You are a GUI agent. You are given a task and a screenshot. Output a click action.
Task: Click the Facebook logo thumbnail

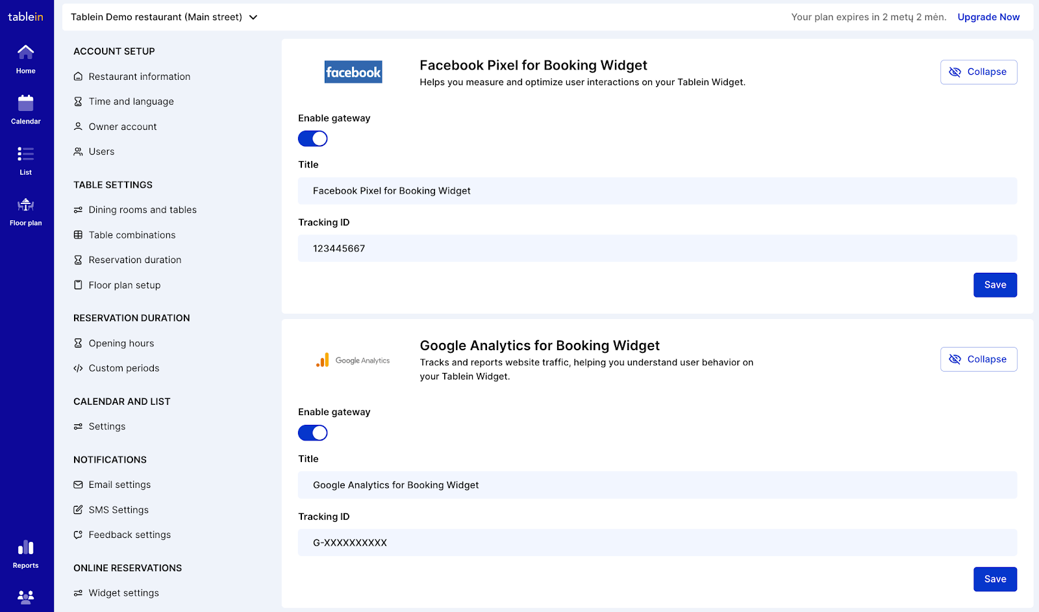pos(353,72)
